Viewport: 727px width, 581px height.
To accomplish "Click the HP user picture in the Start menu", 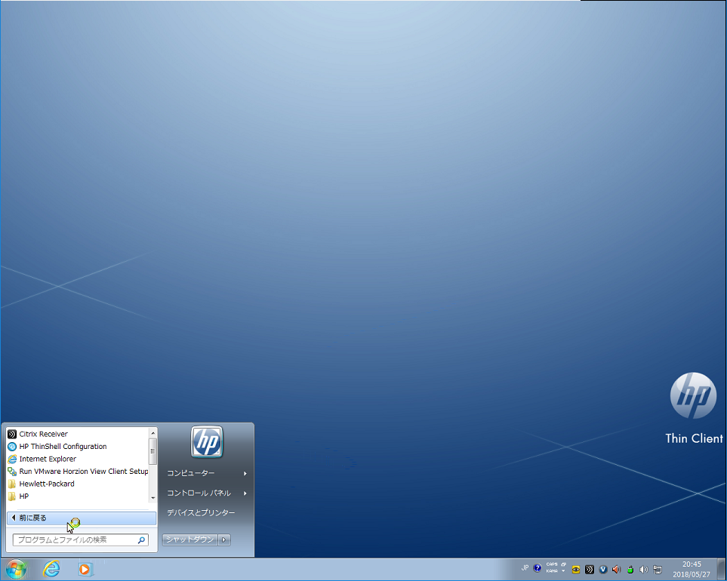I will coord(206,441).
